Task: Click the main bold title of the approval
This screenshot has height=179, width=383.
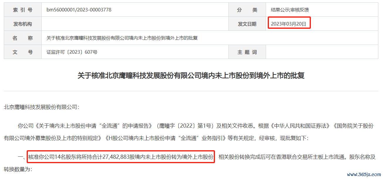Action: pos(191,75)
